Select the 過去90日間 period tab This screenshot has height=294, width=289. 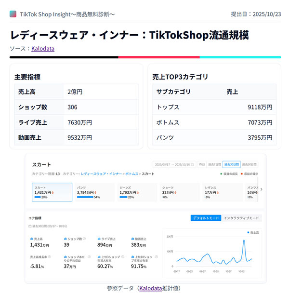pyautogui.click(x=250, y=164)
